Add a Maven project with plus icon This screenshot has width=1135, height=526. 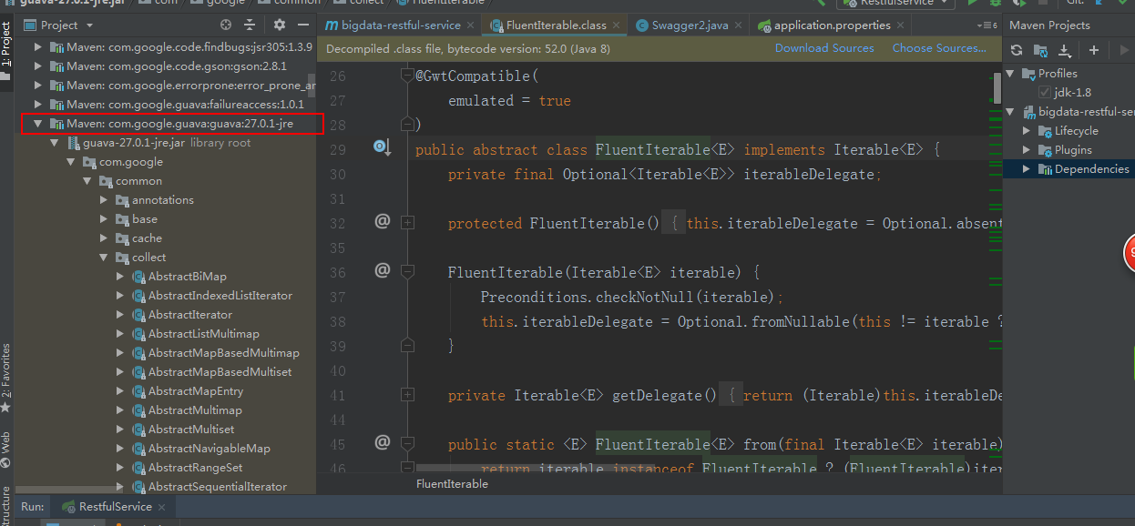(1094, 50)
